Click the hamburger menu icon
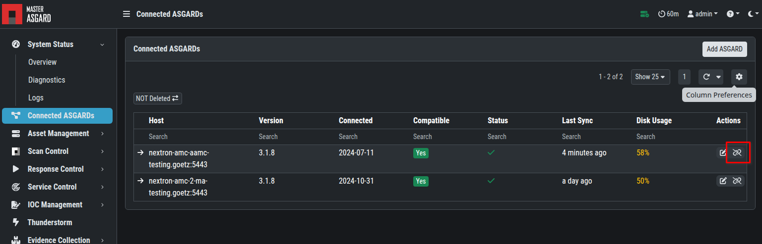Image resolution: width=762 pixels, height=244 pixels. pyautogui.click(x=127, y=14)
